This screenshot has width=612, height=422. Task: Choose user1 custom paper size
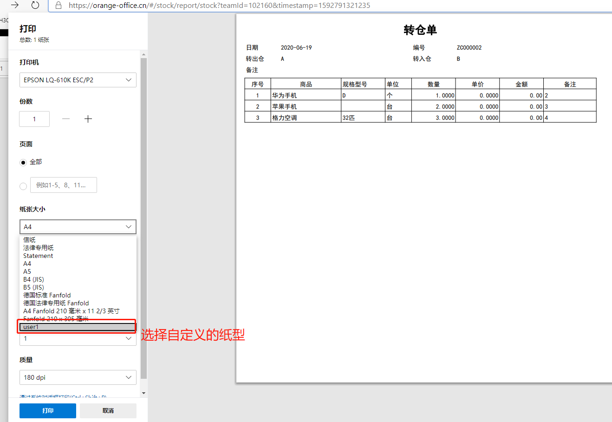(77, 327)
